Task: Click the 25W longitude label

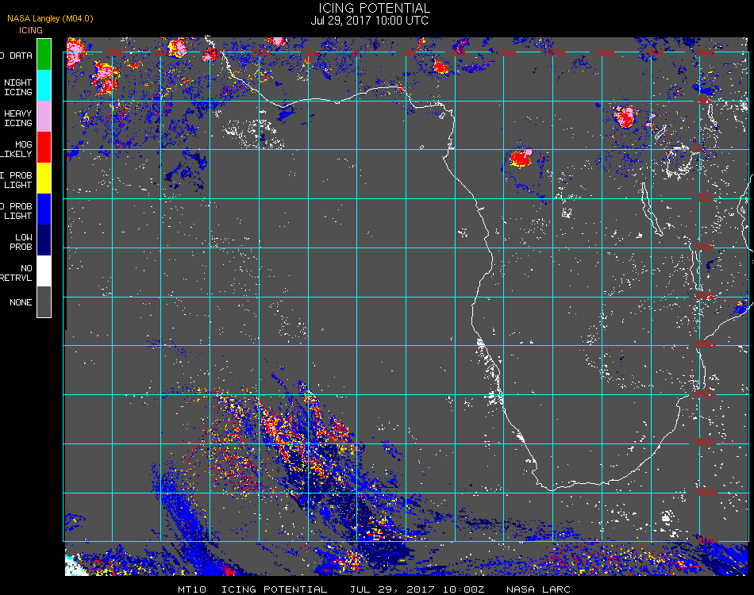Action: pyautogui.click(x=116, y=52)
